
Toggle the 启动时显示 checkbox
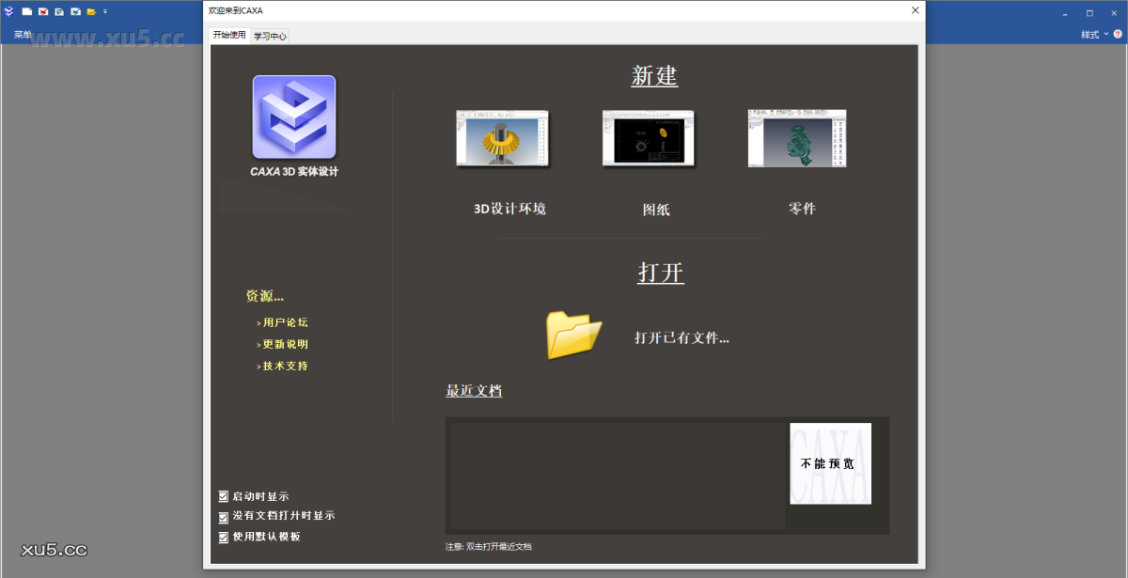click(x=224, y=496)
